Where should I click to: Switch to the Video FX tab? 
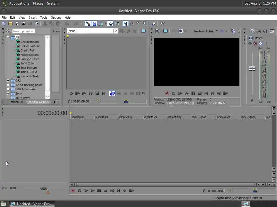tap(17, 102)
